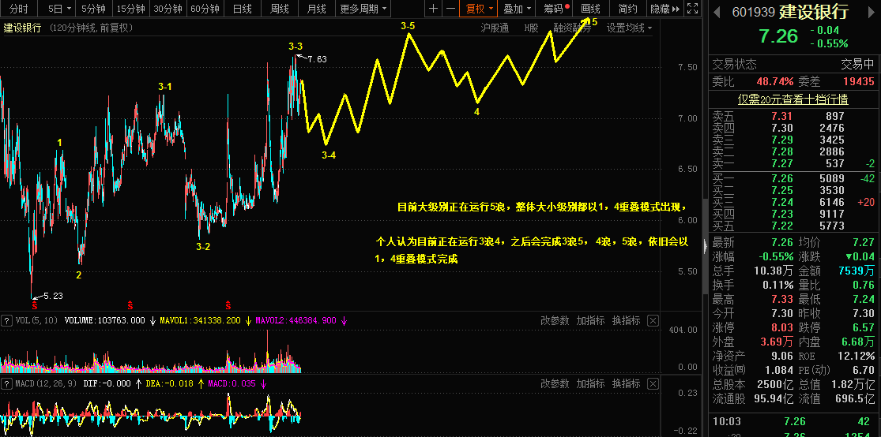881x437 pixels.
Task: Click the ROE 12.12% value
Action: pos(856,355)
